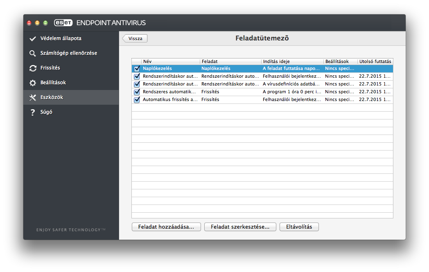Disable the Rendszeres automatik... task checkbox

[x=137, y=92]
